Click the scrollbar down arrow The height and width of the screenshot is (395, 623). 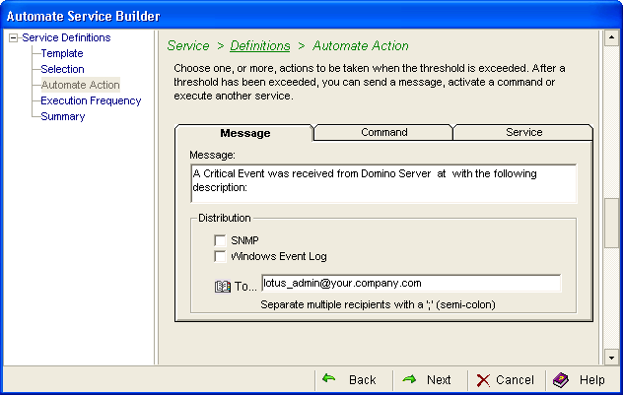(611, 358)
